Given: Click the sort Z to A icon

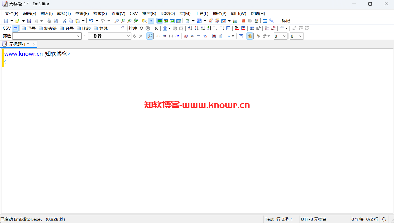Looking at the screenshot, I should pos(196,28).
